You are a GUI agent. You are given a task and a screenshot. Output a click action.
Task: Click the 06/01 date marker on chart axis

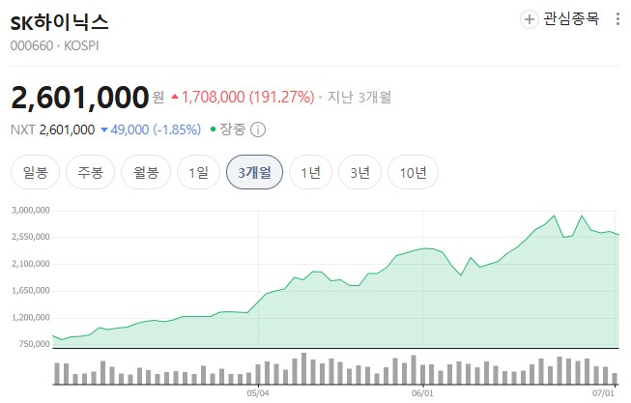tap(422, 393)
